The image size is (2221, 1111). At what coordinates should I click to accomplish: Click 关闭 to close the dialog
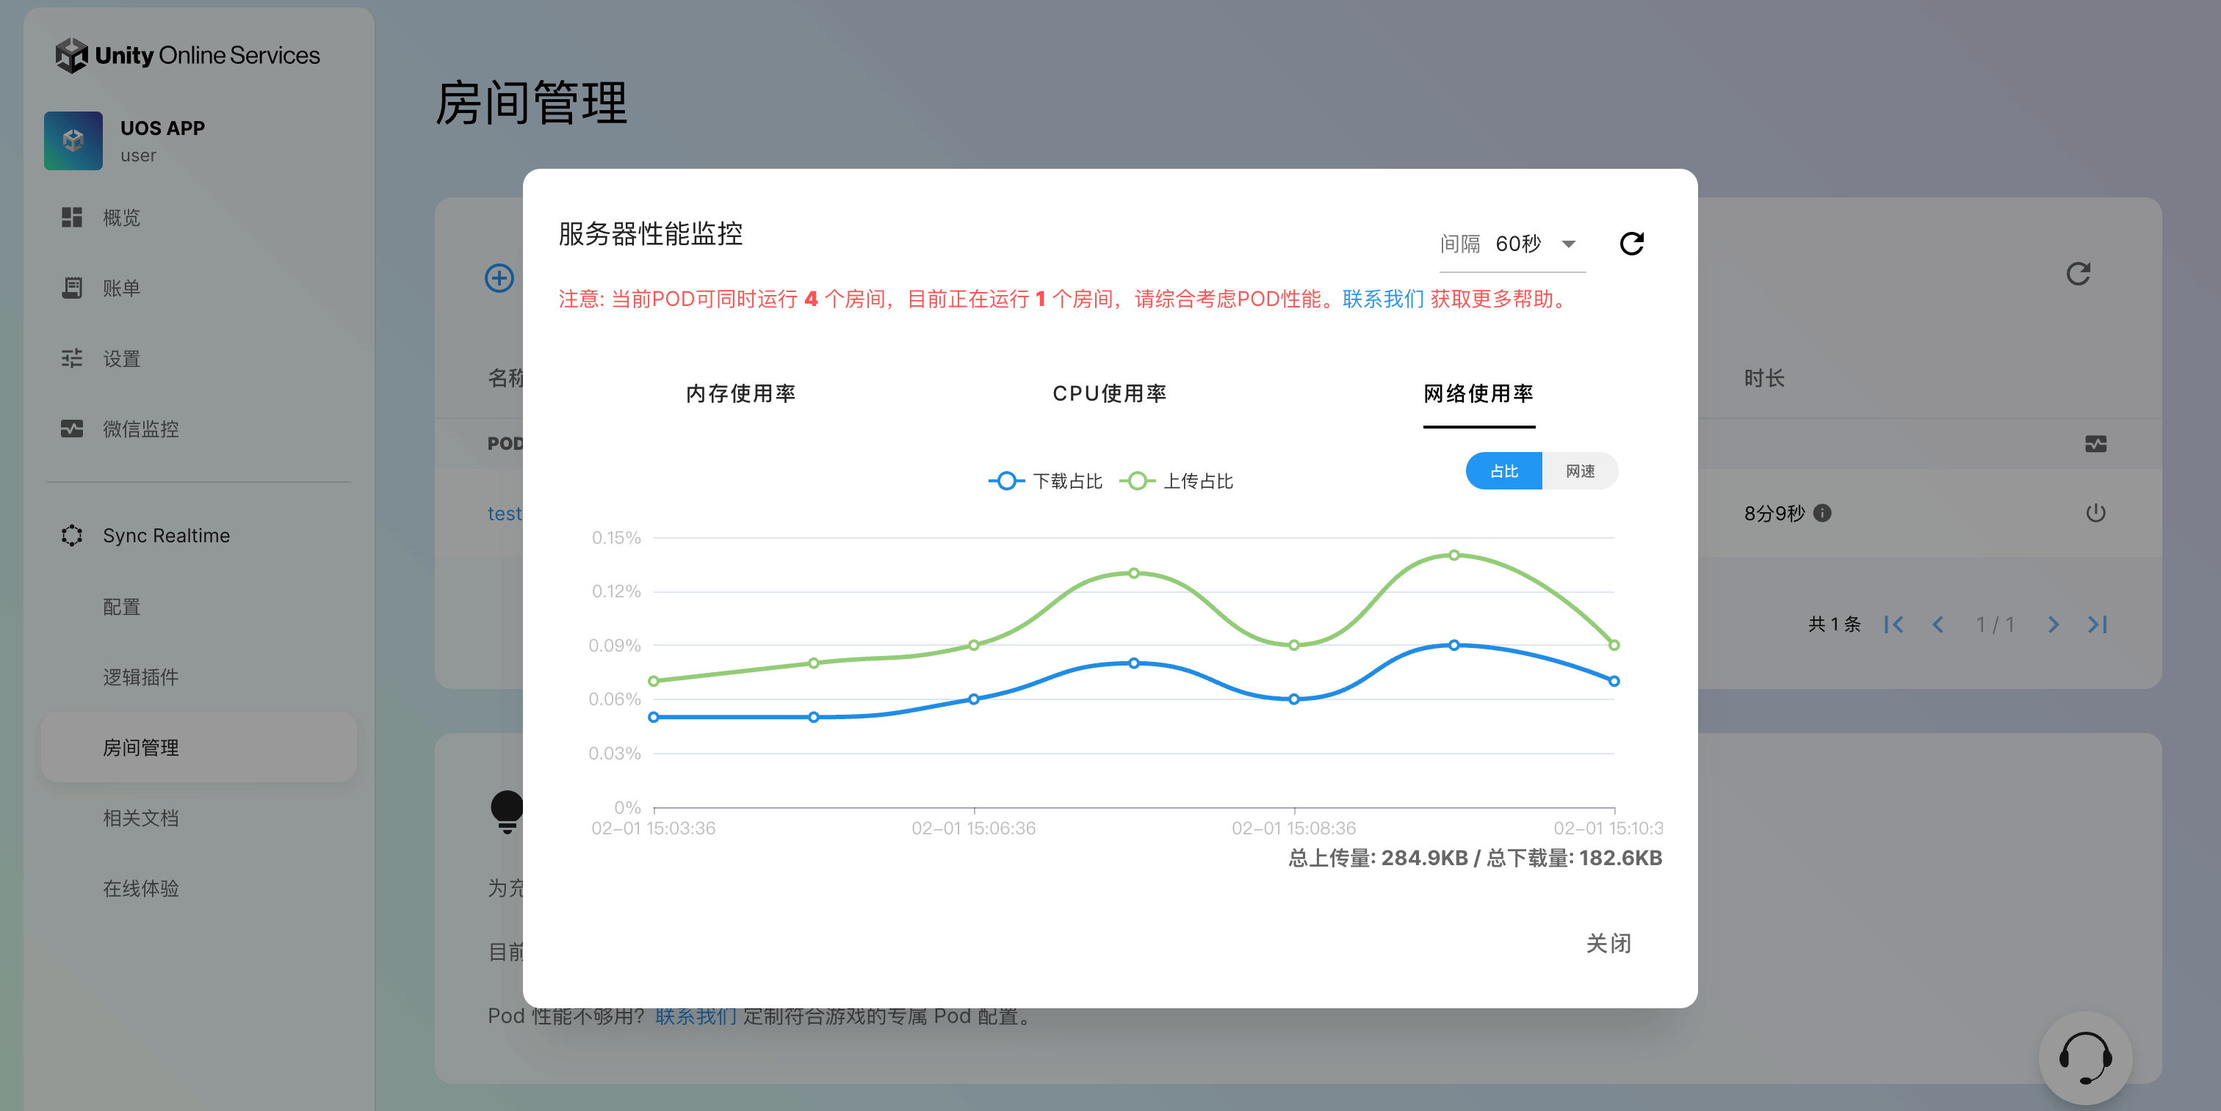click(1608, 943)
